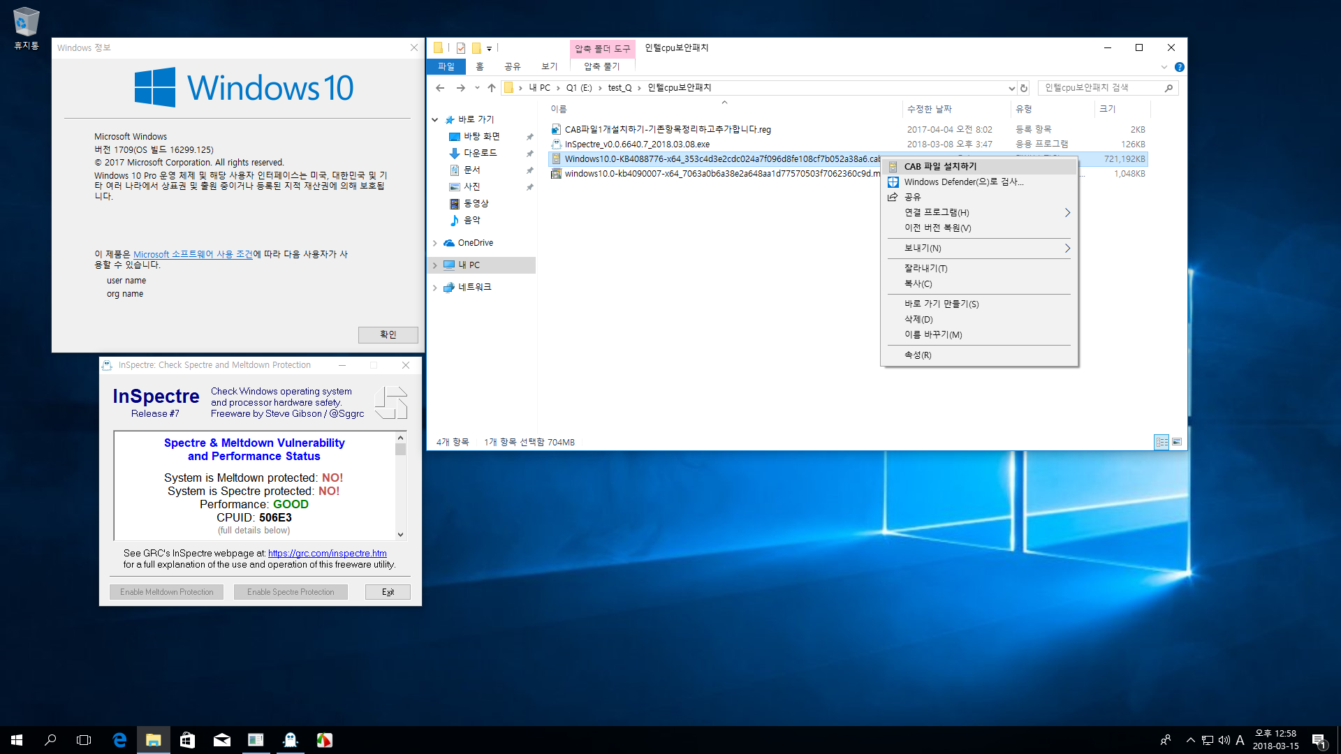Click Enable Meltdown Protection button

point(167,592)
